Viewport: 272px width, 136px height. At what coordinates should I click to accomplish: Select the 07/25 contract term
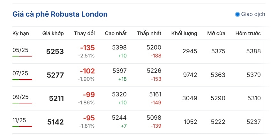point(20,73)
